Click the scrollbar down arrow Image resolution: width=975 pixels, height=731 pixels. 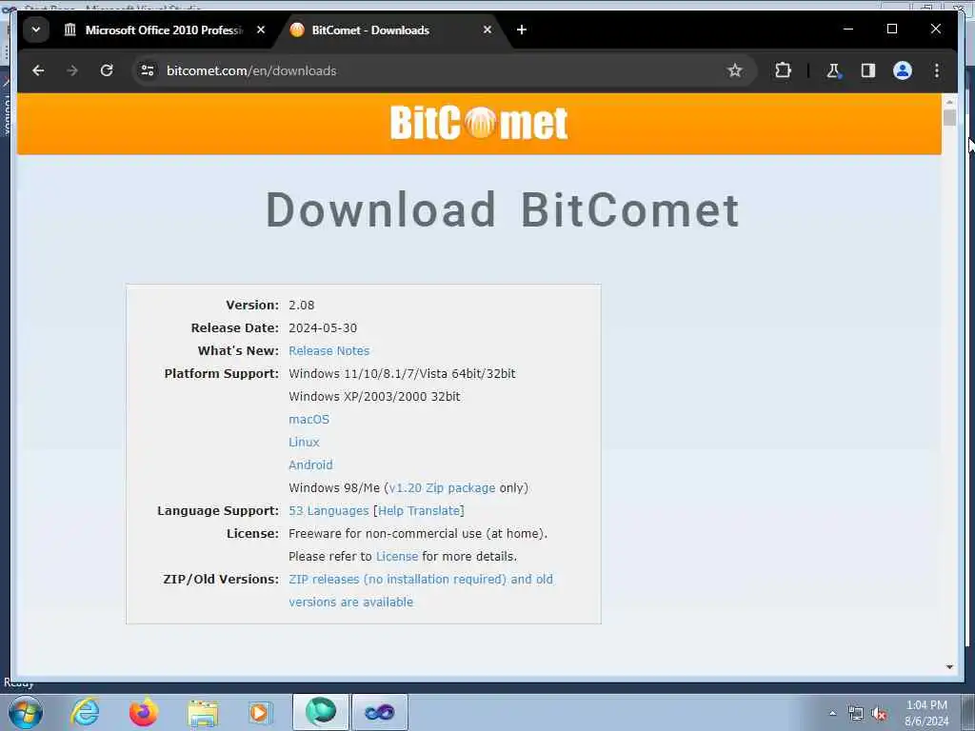[x=949, y=667]
